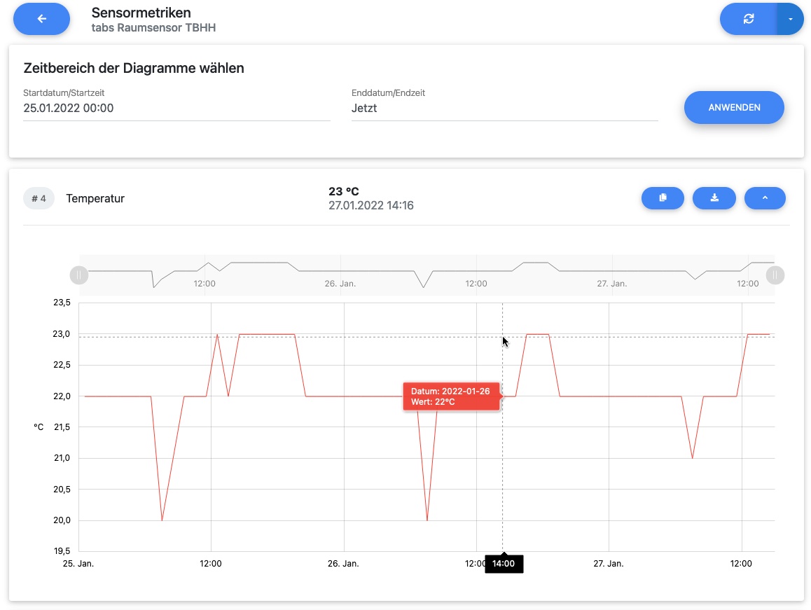Screen dimensions: 811x610
Task: Open the dropdown next to refresh
Action: [x=790, y=19]
